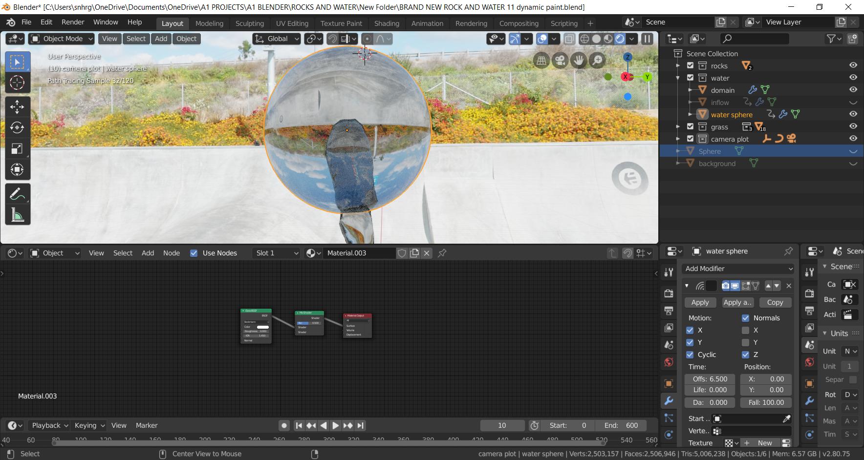Open the Output properties tab
864x460 pixels.
click(x=669, y=311)
